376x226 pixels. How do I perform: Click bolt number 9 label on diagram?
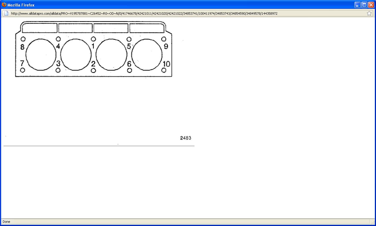[x=166, y=46]
